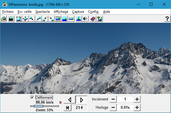
Task: Decrease Horloge with the minus button
Action: [113, 107]
